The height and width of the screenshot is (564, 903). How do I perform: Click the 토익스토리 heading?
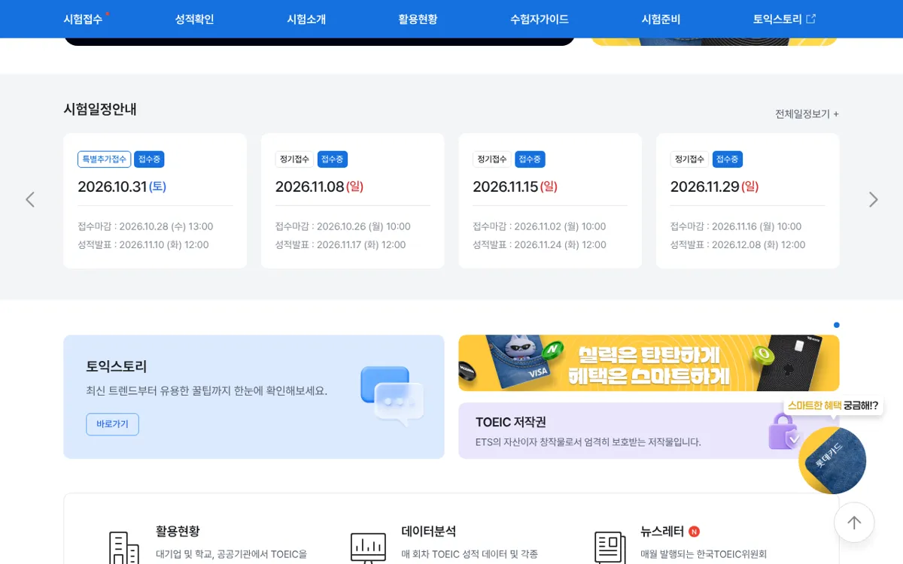point(117,367)
